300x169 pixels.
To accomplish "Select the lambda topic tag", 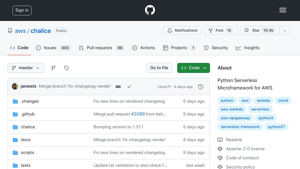I will (263, 100).
